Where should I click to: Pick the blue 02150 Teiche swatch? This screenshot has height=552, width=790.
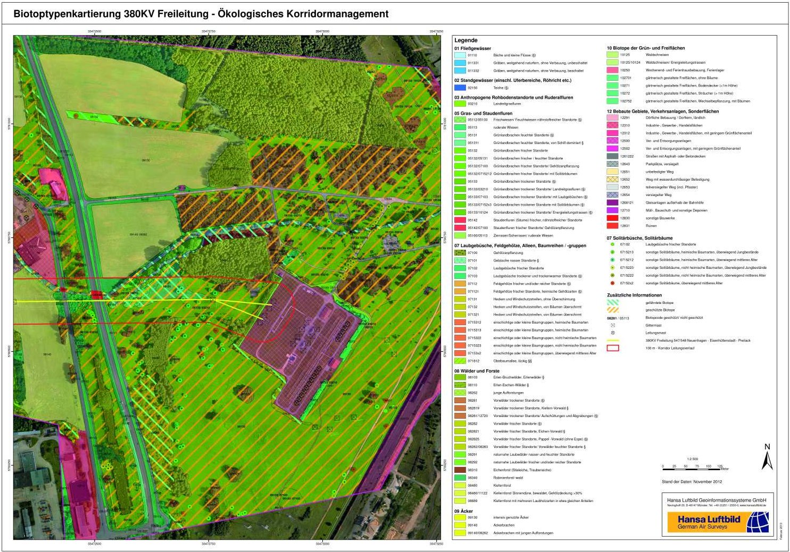460,88
